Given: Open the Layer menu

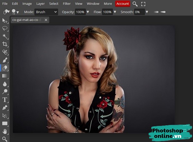Looking at the screenshot, I should [41, 4].
